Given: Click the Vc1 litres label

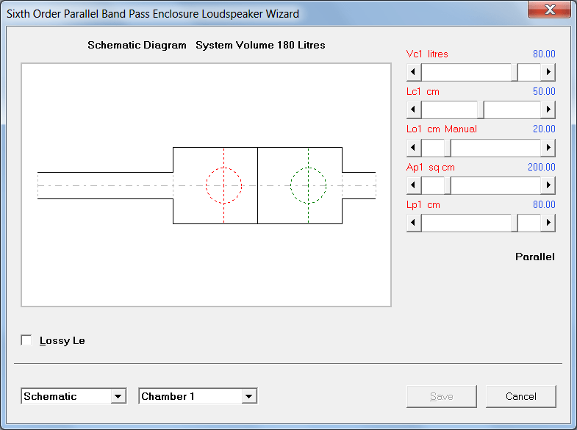Looking at the screenshot, I should pos(427,54).
